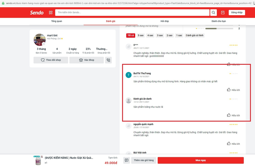Click the Sendo logo
Screen dimensions: 255x166
click(x=37, y=13)
